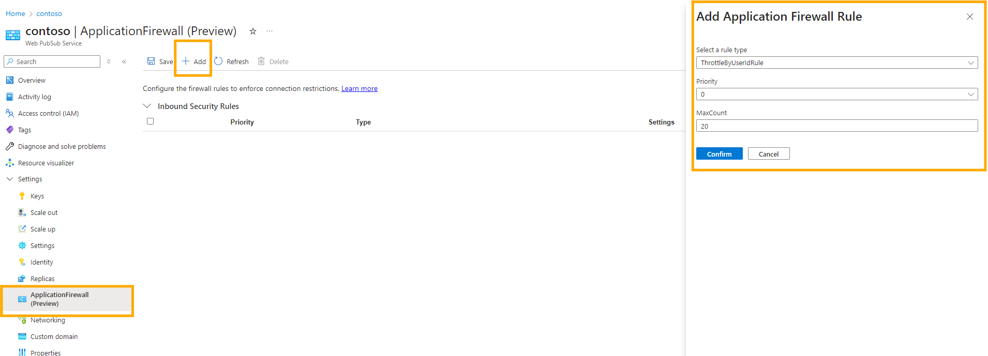The height and width of the screenshot is (356, 988).
Task: Click the Web PubSub service icon by contoso
Action: tap(13, 35)
